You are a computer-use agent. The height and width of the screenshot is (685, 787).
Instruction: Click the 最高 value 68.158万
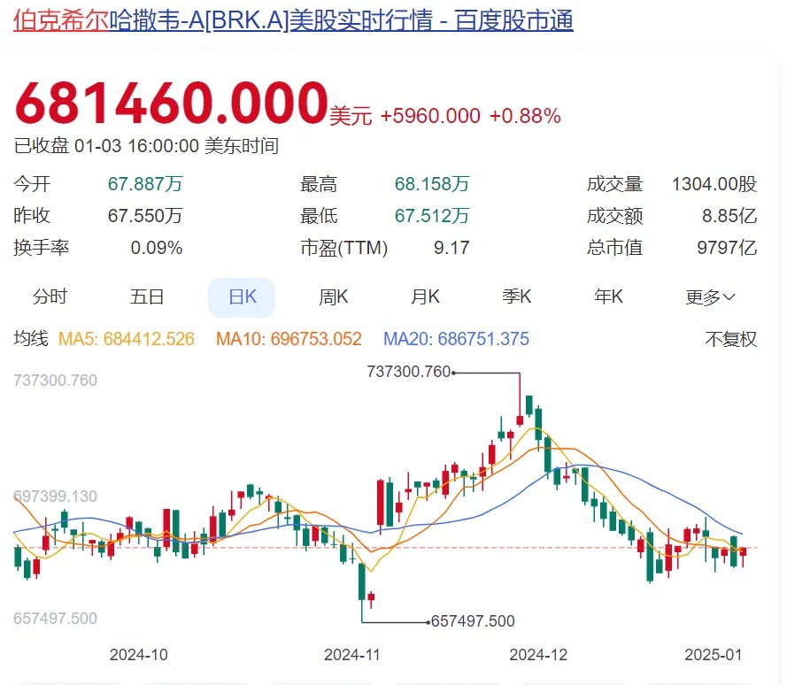[x=432, y=184]
